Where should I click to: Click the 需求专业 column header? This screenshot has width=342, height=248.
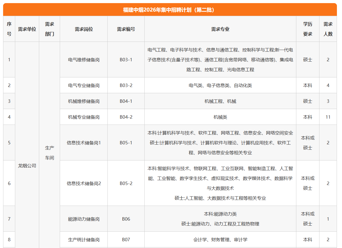click(220, 29)
